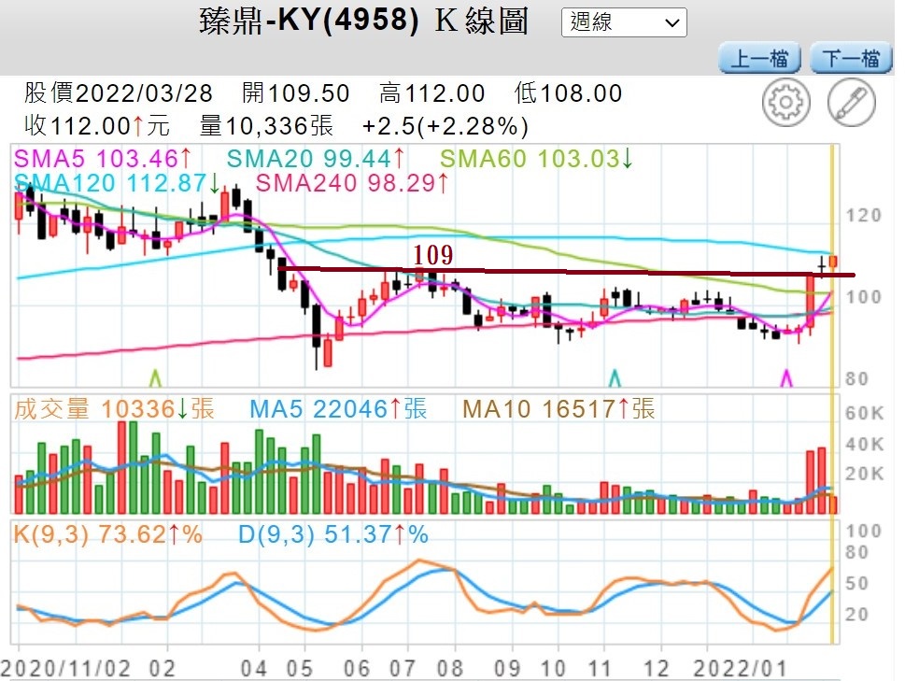Click the +2.5(+2.28%) change value

[x=445, y=126]
